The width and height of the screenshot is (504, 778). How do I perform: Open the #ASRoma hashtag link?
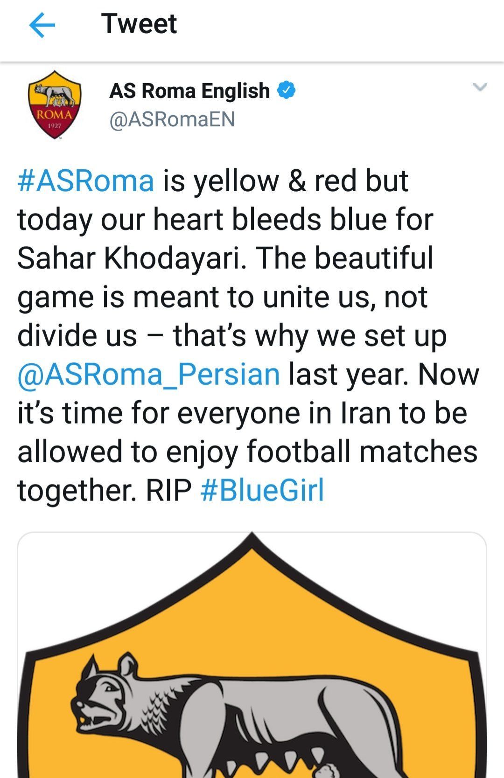click(86, 181)
